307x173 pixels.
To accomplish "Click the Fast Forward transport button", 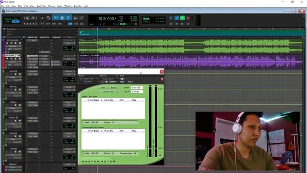I will (x=182, y=24).
